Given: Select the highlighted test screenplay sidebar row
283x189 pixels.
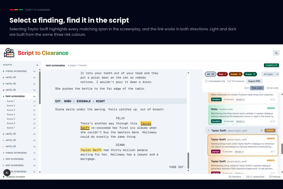Looking at the screenshot, I should coord(19,96).
